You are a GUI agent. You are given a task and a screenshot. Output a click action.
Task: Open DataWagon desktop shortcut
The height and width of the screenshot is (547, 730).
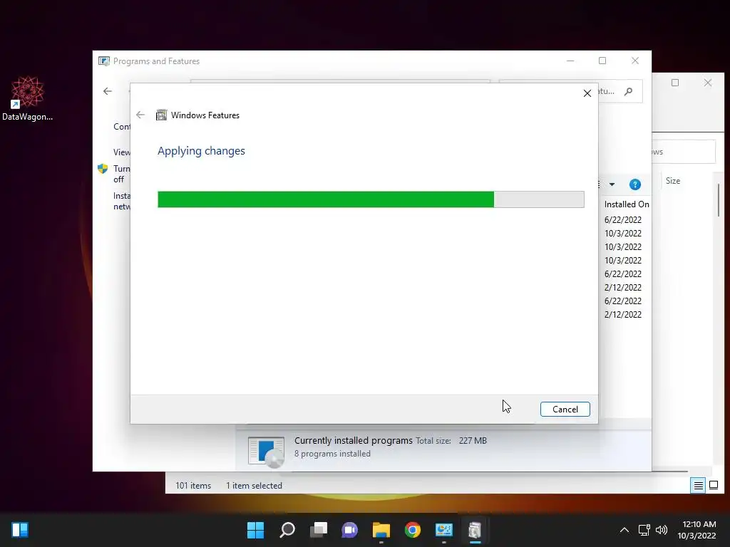(x=27, y=98)
